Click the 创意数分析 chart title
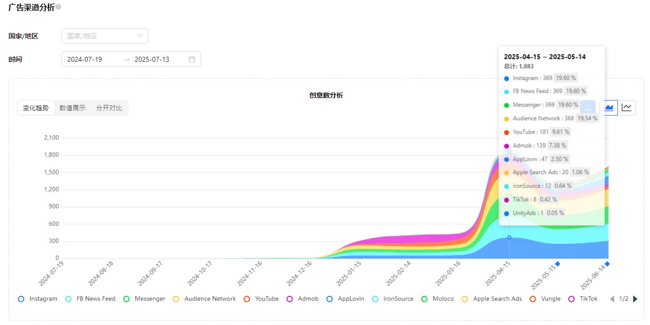Screen dimensions: 650x325 click(x=326, y=95)
